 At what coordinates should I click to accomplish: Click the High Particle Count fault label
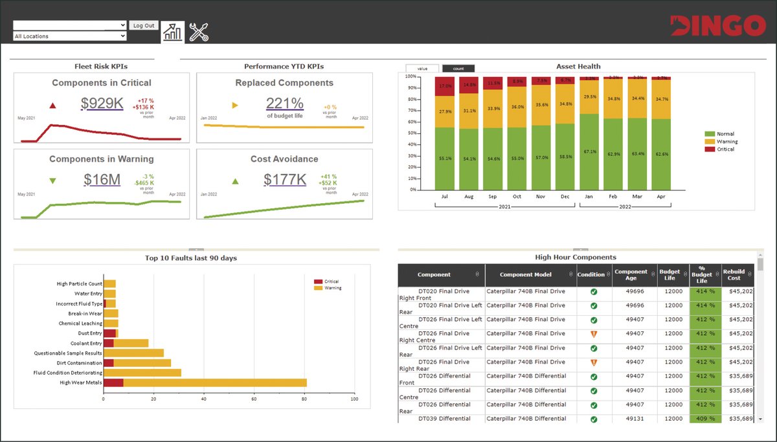(80, 283)
